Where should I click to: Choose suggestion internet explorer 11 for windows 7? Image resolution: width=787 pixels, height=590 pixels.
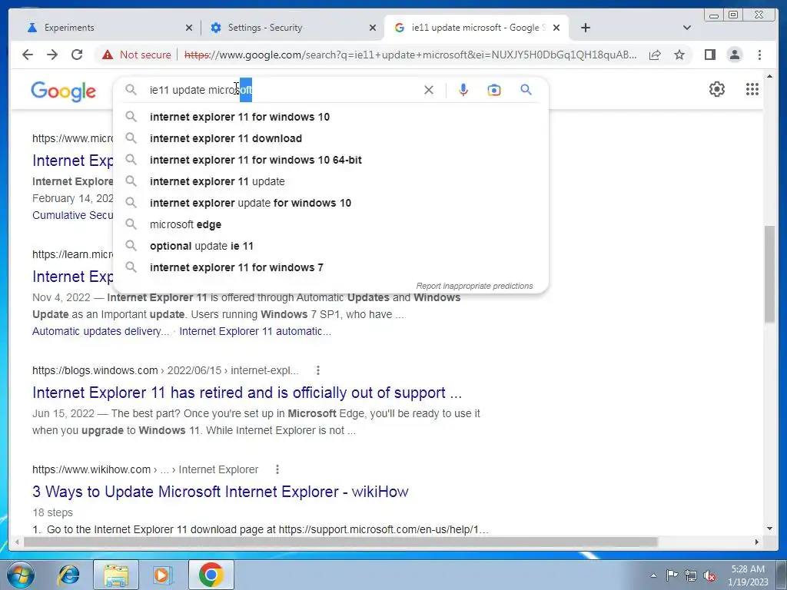(331, 268)
